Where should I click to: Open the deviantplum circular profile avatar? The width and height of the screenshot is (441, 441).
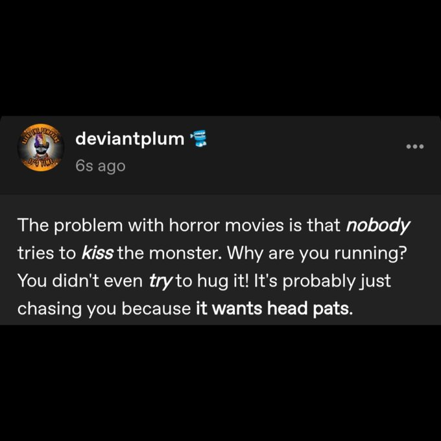tap(41, 147)
